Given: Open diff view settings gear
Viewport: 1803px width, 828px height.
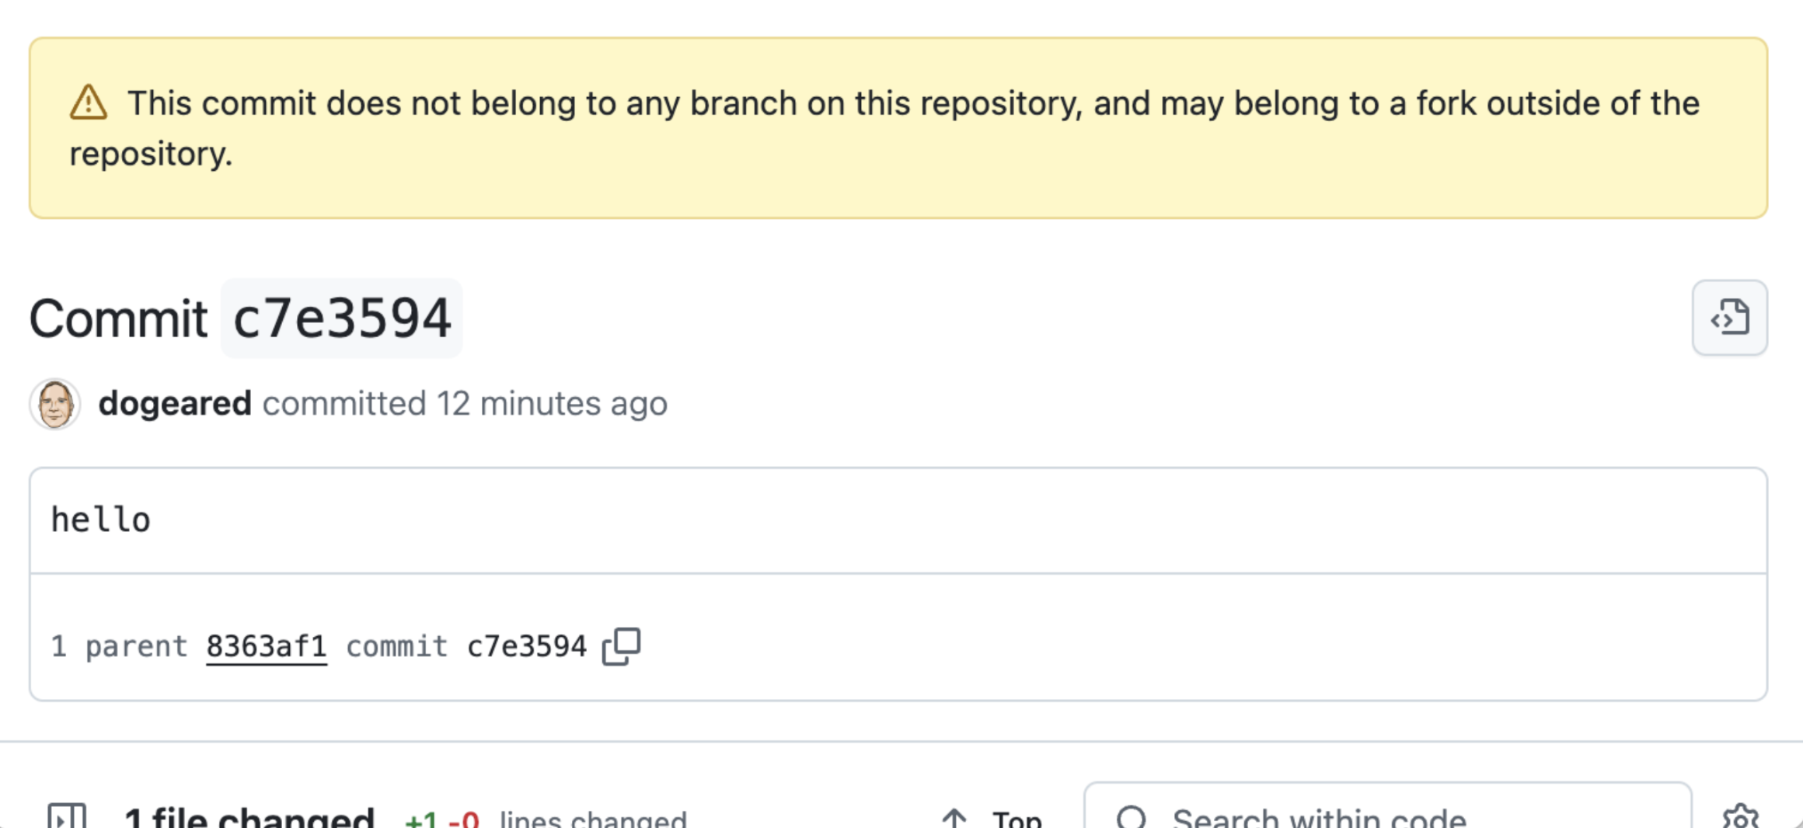Looking at the screenshot, I should click(x=1741, y=817).
